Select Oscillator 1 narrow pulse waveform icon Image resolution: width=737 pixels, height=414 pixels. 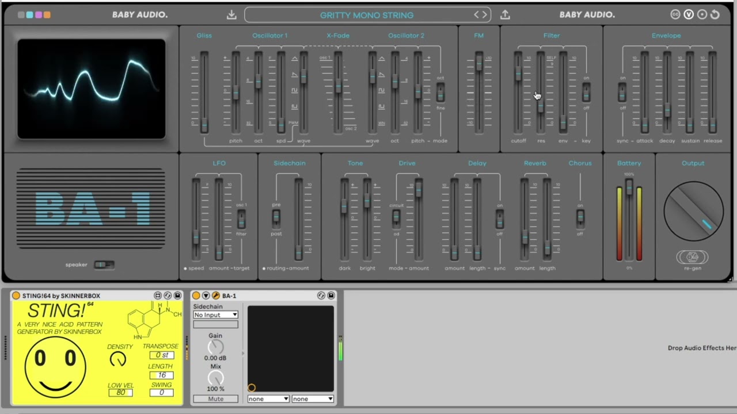pyautogui.click(x=295, y=106)
